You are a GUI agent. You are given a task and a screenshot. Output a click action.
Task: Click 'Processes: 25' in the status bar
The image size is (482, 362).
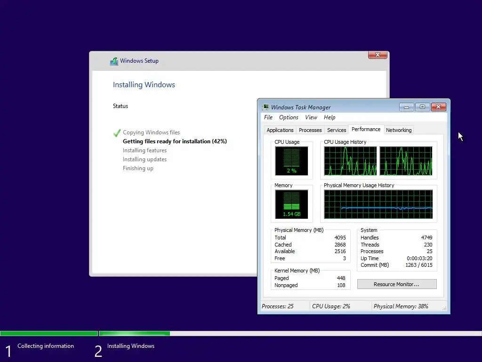click(x=278, y=306)
